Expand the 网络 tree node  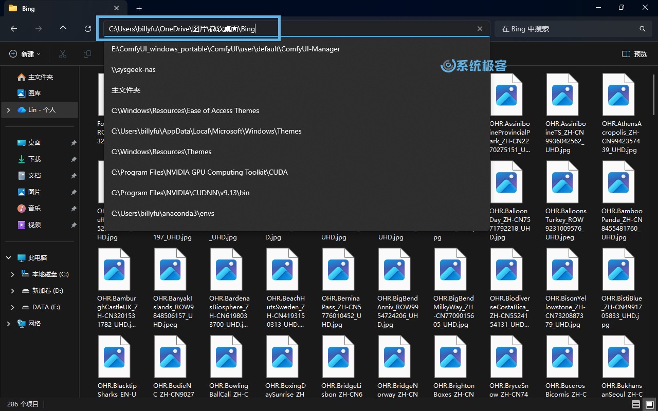(8, 324)
